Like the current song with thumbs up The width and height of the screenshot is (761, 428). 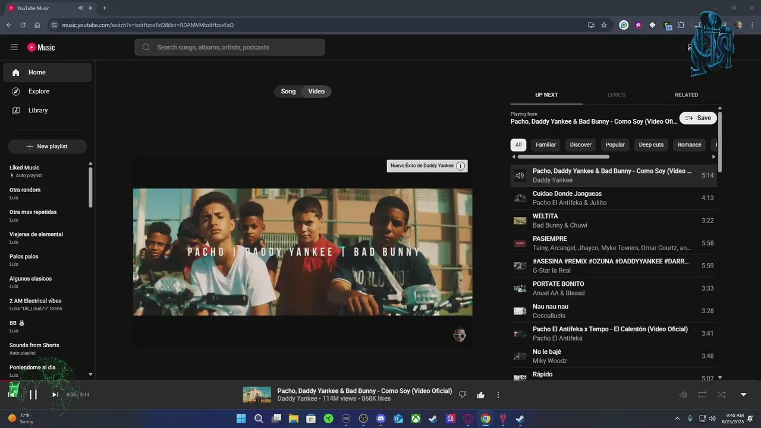pyautogui.click(x=480, y=395)
